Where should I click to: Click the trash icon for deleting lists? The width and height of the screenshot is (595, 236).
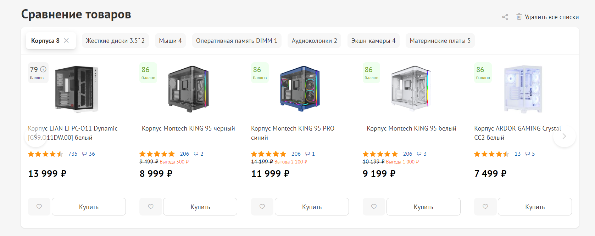[x=519, y=17]
